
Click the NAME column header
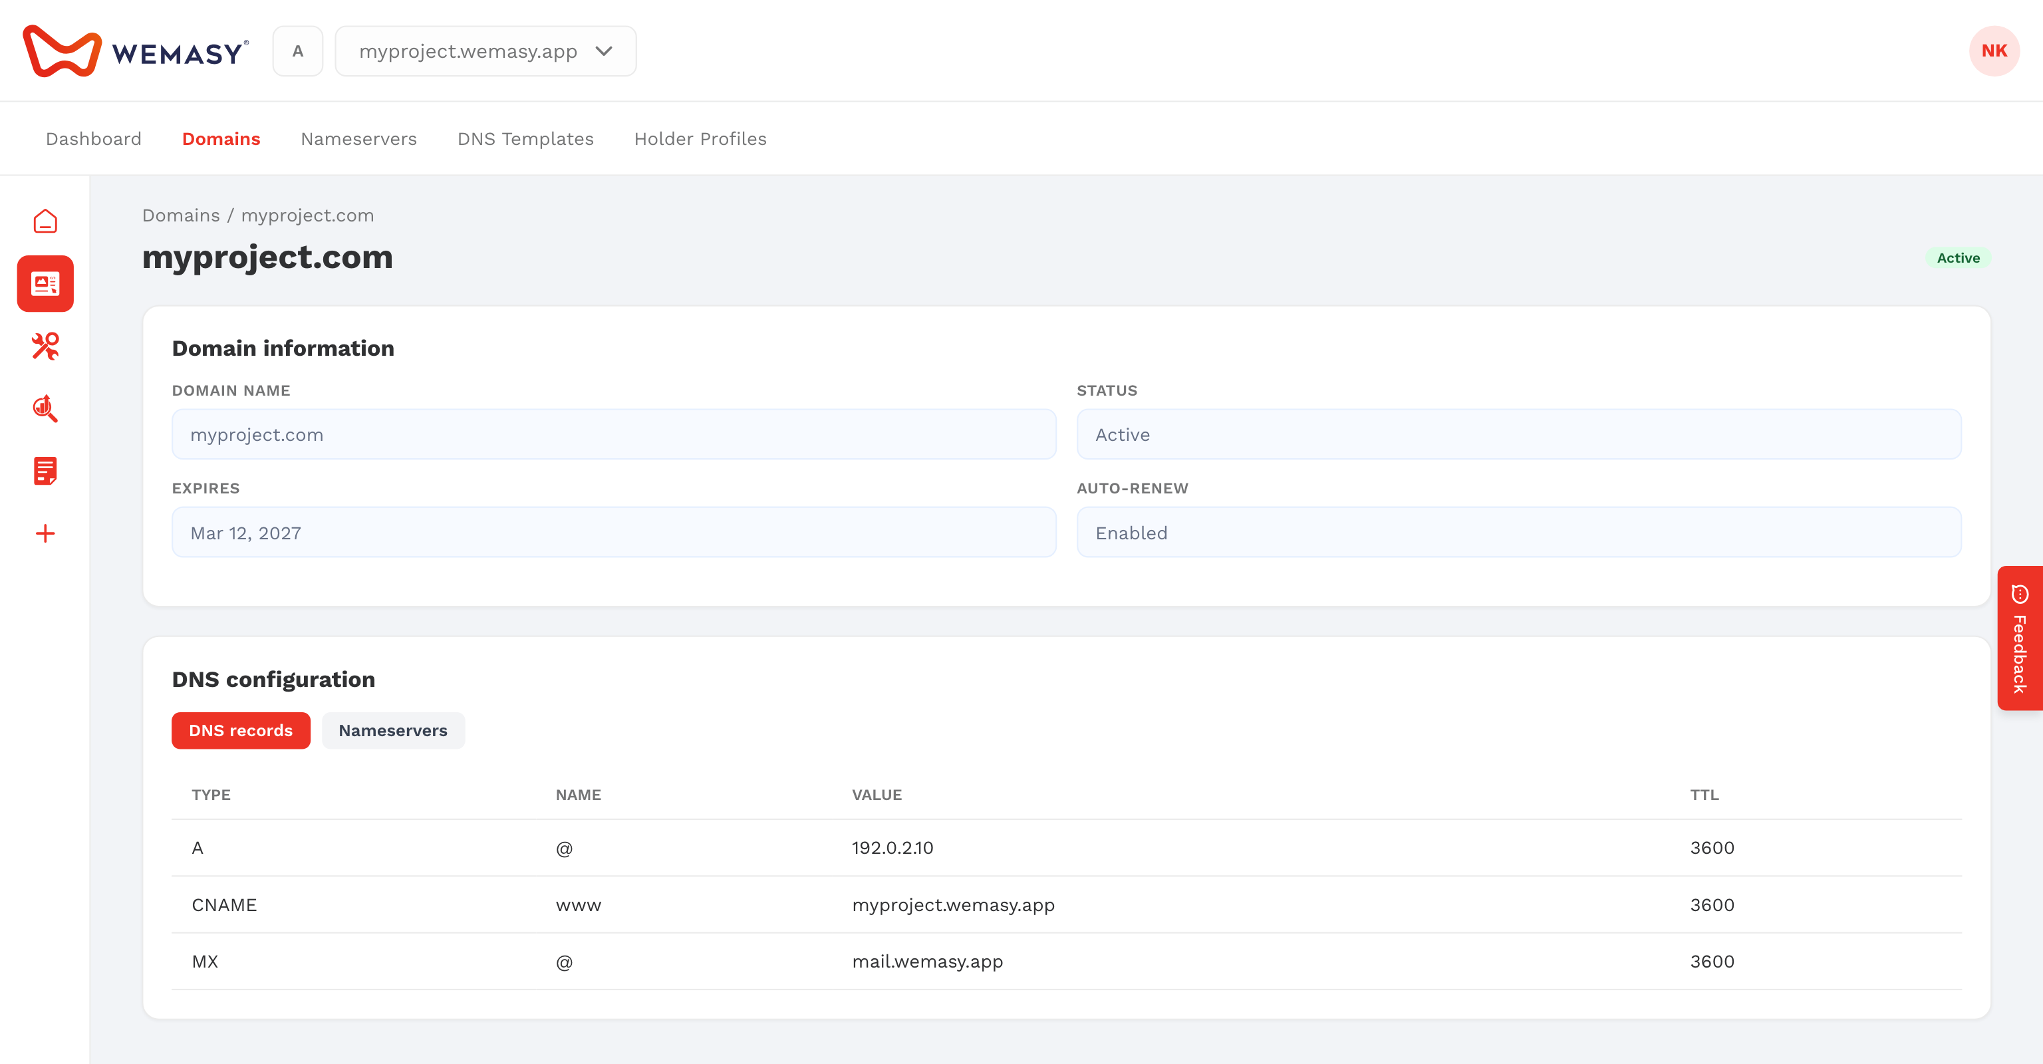coord(578,795)
